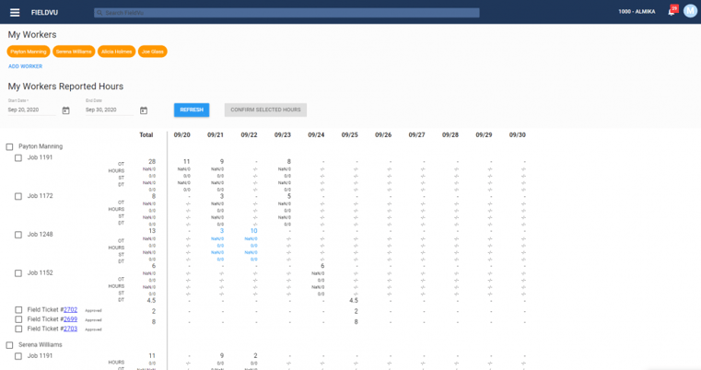Check the Serena Williams checkbox
The image size is (701, 370).
point(9,345)
